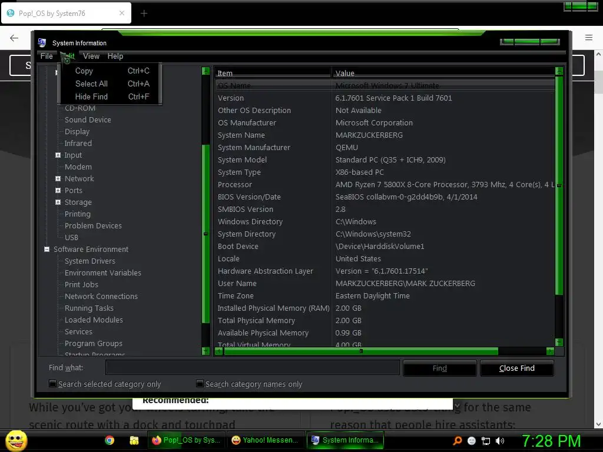Open the network tray icon
Image resolution: width=603 pixels, height=452 pixels.
pos(486,441)
